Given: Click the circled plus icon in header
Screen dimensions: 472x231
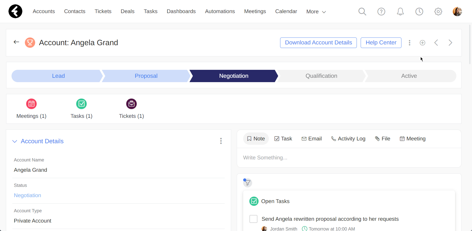Looking at the screenshot, I should tap(422, 43).
